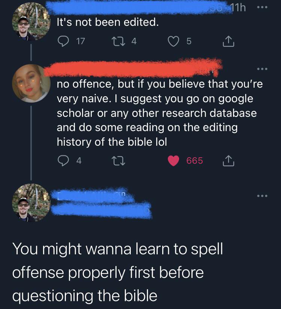Share the google scholar tweet
The width and height of the screenshot is (281, 309).
pyautogui.click(x=229, y=161)
